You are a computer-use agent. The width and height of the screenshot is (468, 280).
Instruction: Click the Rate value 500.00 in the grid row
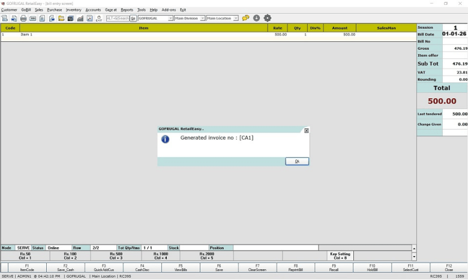click(x=281, y=35)
